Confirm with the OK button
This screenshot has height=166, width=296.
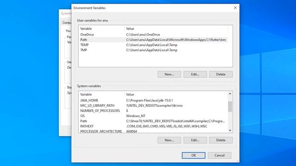[x=193, y=155]
